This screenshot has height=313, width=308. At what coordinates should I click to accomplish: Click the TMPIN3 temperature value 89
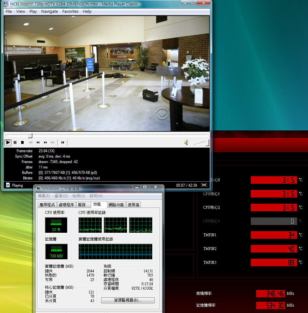[x=274, y=262]
